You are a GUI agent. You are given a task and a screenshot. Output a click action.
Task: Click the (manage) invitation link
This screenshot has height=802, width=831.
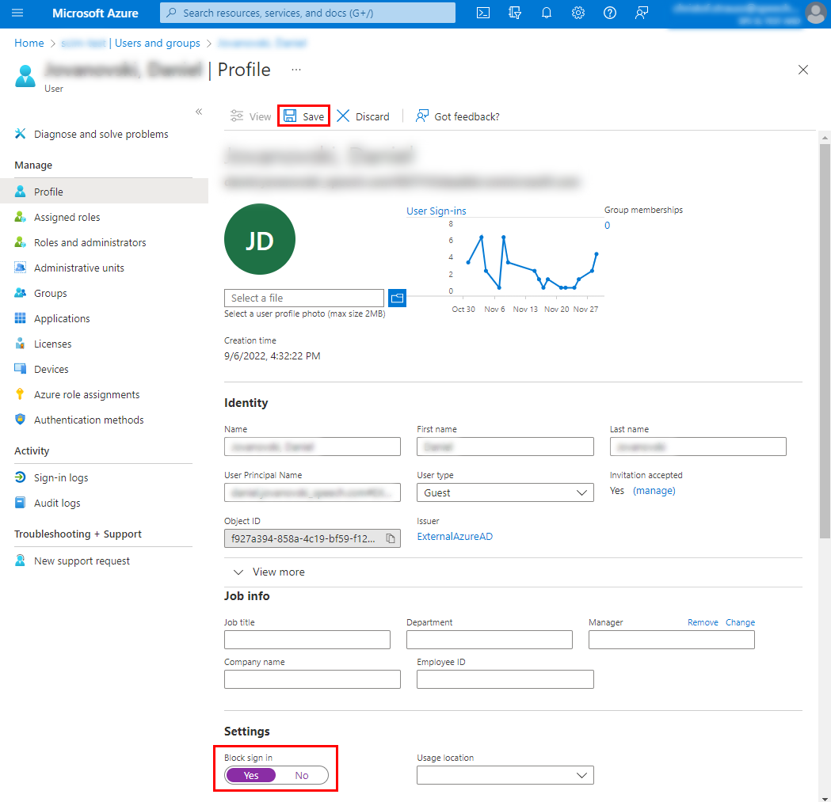click(x=654, y=491)
